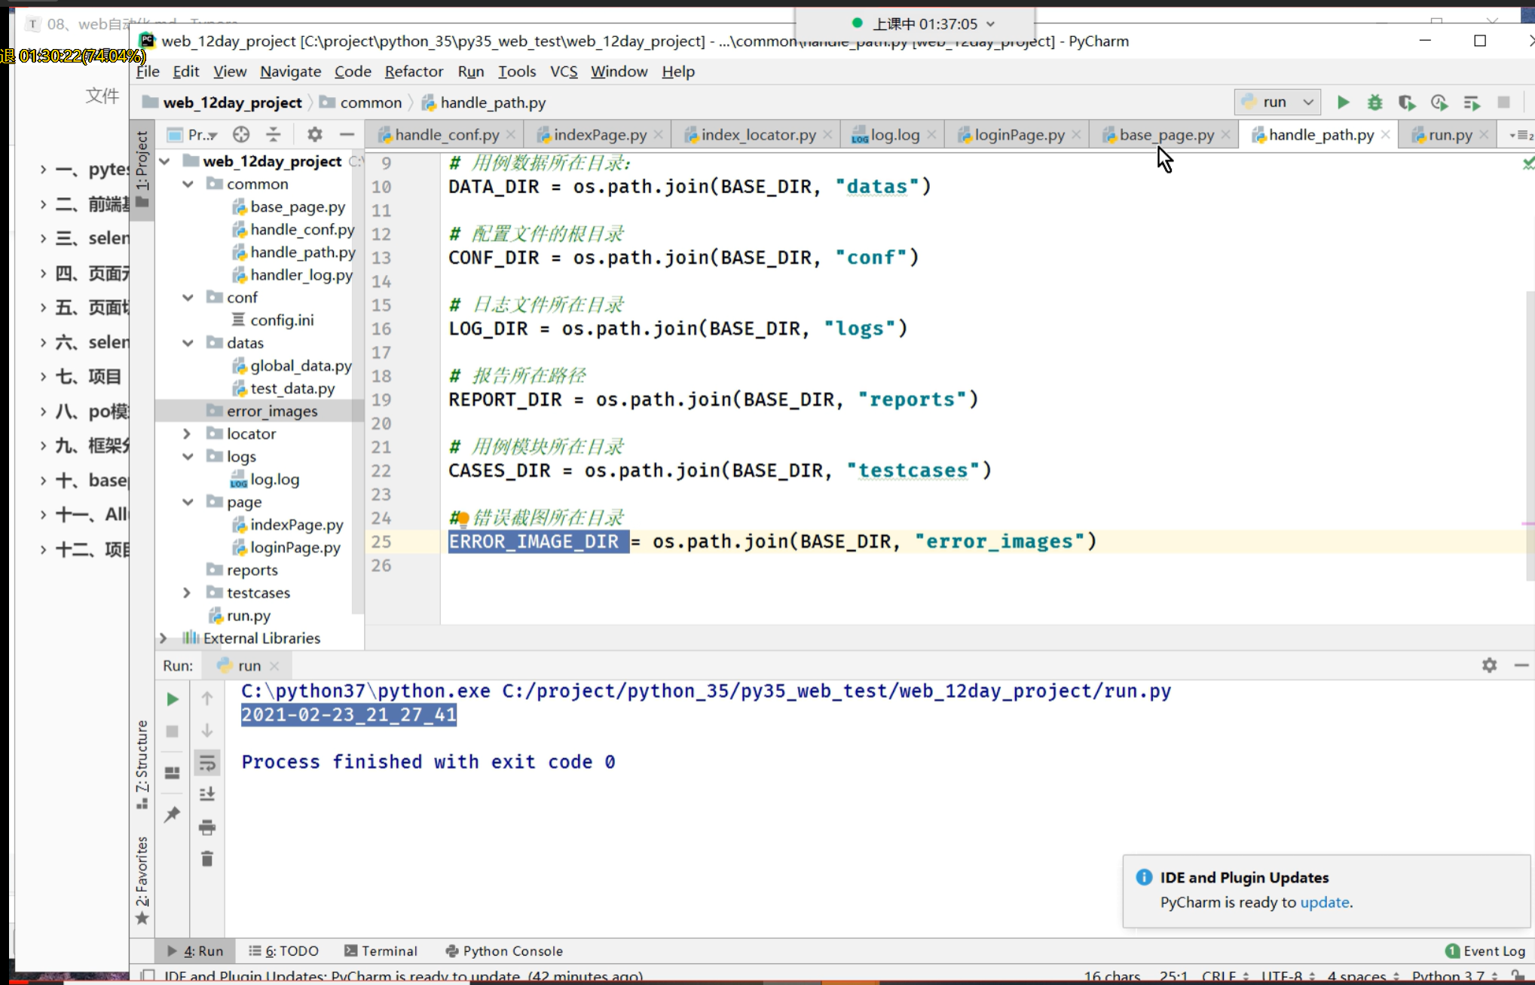Clear Run console with trash icon

coord(207,859)
